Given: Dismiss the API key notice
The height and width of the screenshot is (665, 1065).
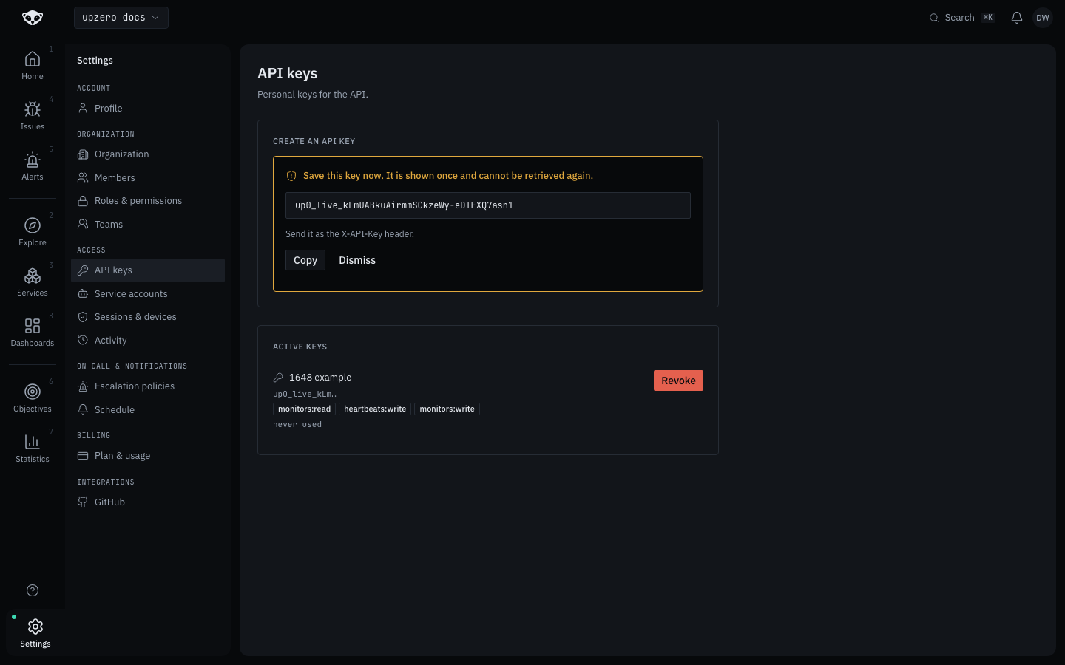Looking at the screenshot, I should click(x=357, y=260).
